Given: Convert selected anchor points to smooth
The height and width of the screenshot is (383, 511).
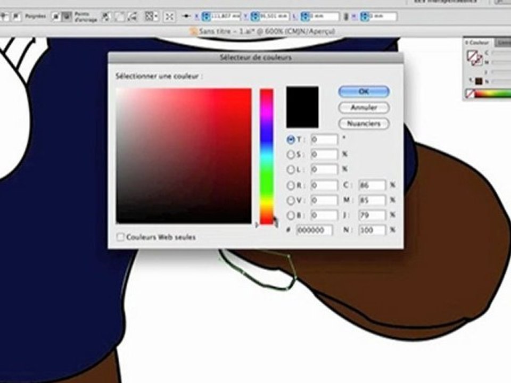Looking at the screenshot, I should (17, 16).
